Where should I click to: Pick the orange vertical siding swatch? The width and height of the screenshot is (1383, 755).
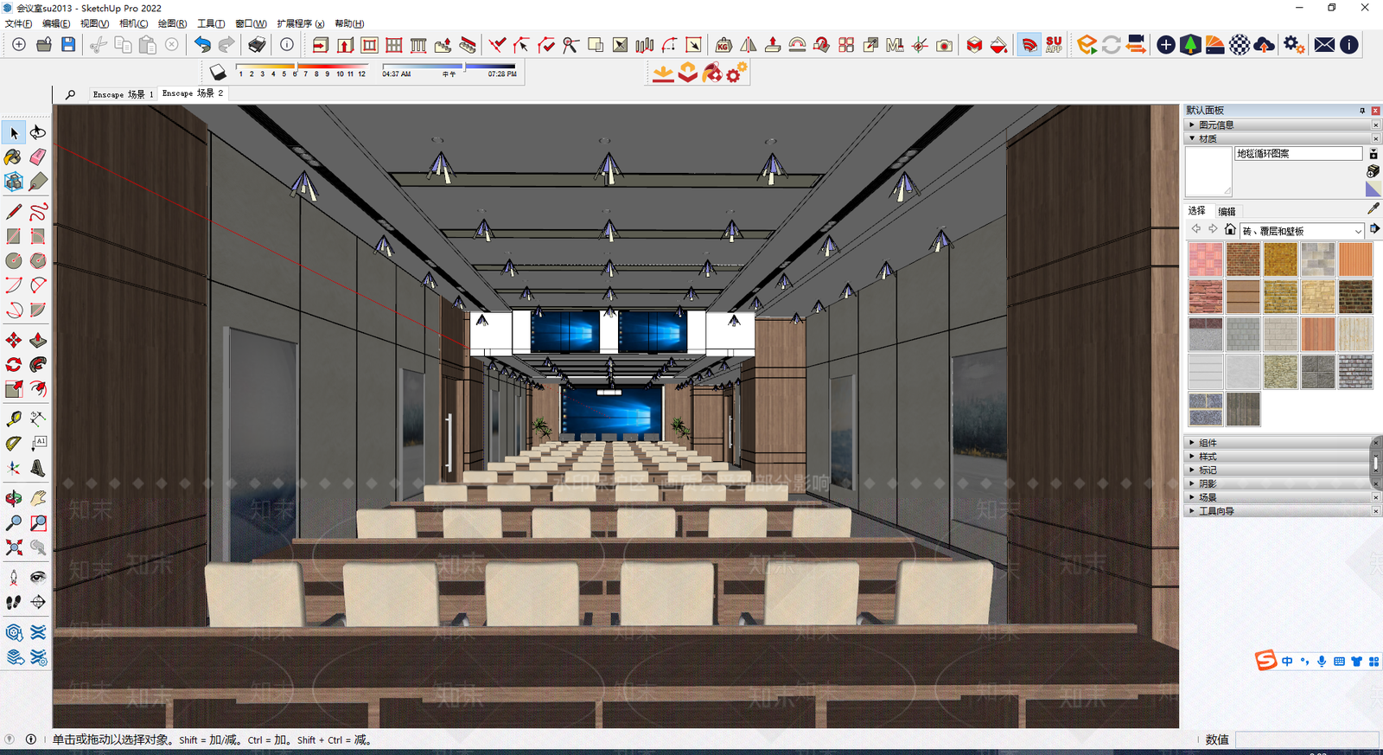point(1355,259)
